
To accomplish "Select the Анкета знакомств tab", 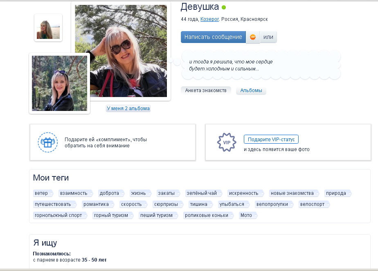I will coord(206,90).
